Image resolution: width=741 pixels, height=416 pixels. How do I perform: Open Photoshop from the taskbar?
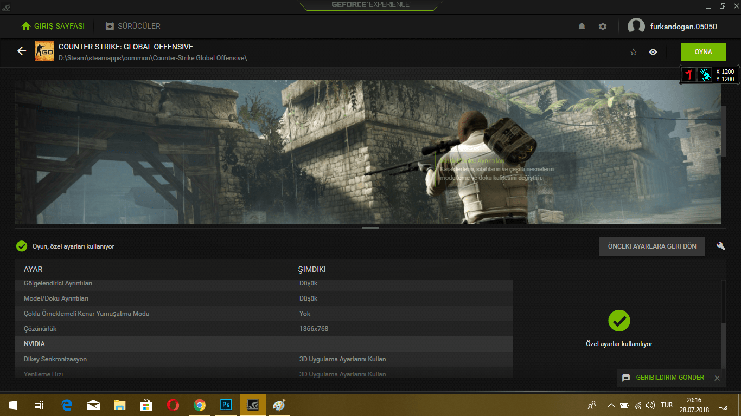coord(226,405)
